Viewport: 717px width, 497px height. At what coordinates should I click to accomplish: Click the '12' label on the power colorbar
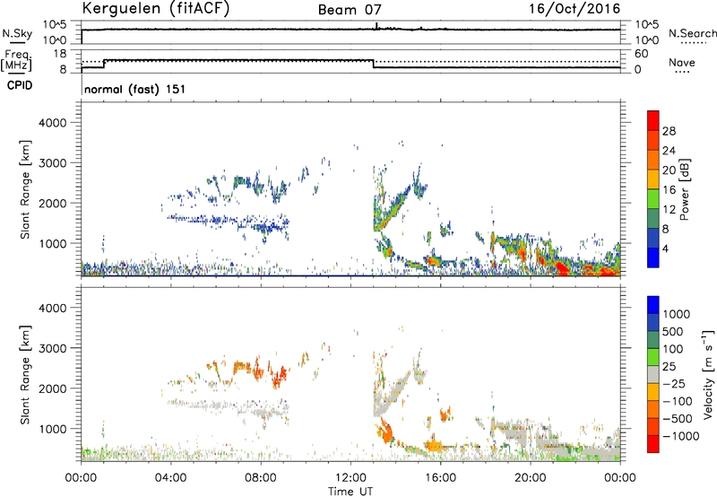[669, 210]
